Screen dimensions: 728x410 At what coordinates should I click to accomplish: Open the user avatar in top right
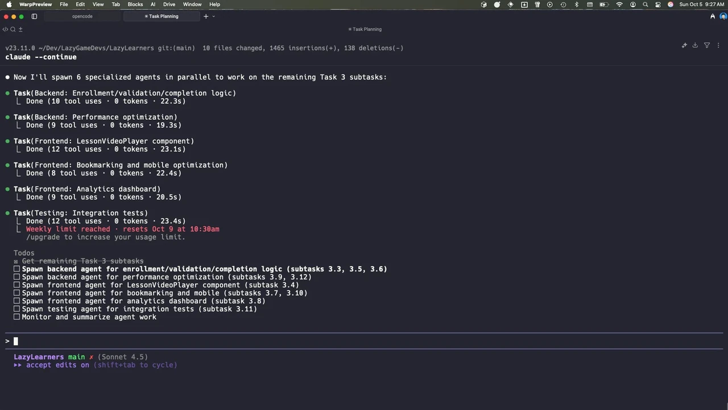click(x=723, y=16)
